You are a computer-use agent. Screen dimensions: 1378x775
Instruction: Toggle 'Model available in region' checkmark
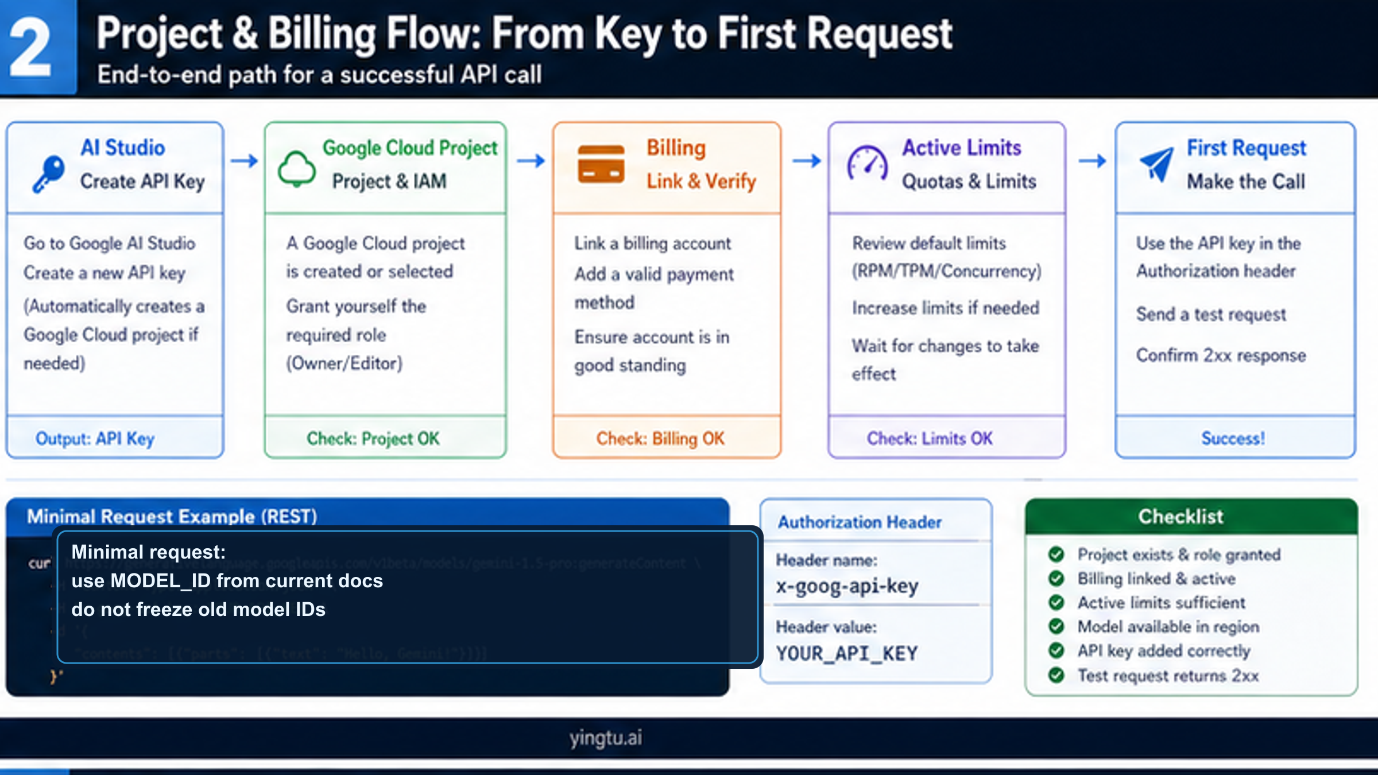1056,627
